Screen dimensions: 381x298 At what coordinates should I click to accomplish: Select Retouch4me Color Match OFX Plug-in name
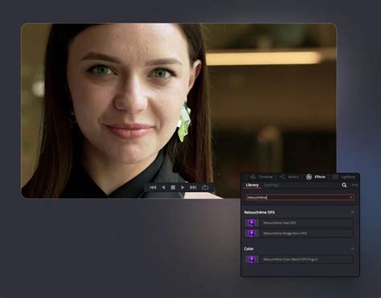pos(290,259)
